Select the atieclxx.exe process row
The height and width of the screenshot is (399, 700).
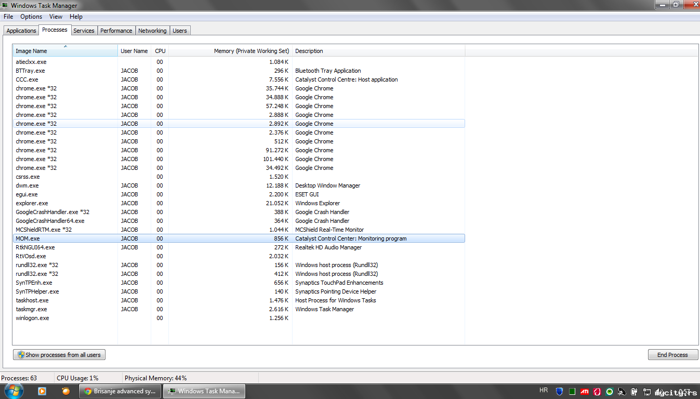239,62
